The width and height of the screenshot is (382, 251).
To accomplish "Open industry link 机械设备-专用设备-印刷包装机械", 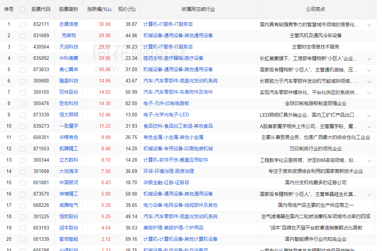I will pos(178,148).
